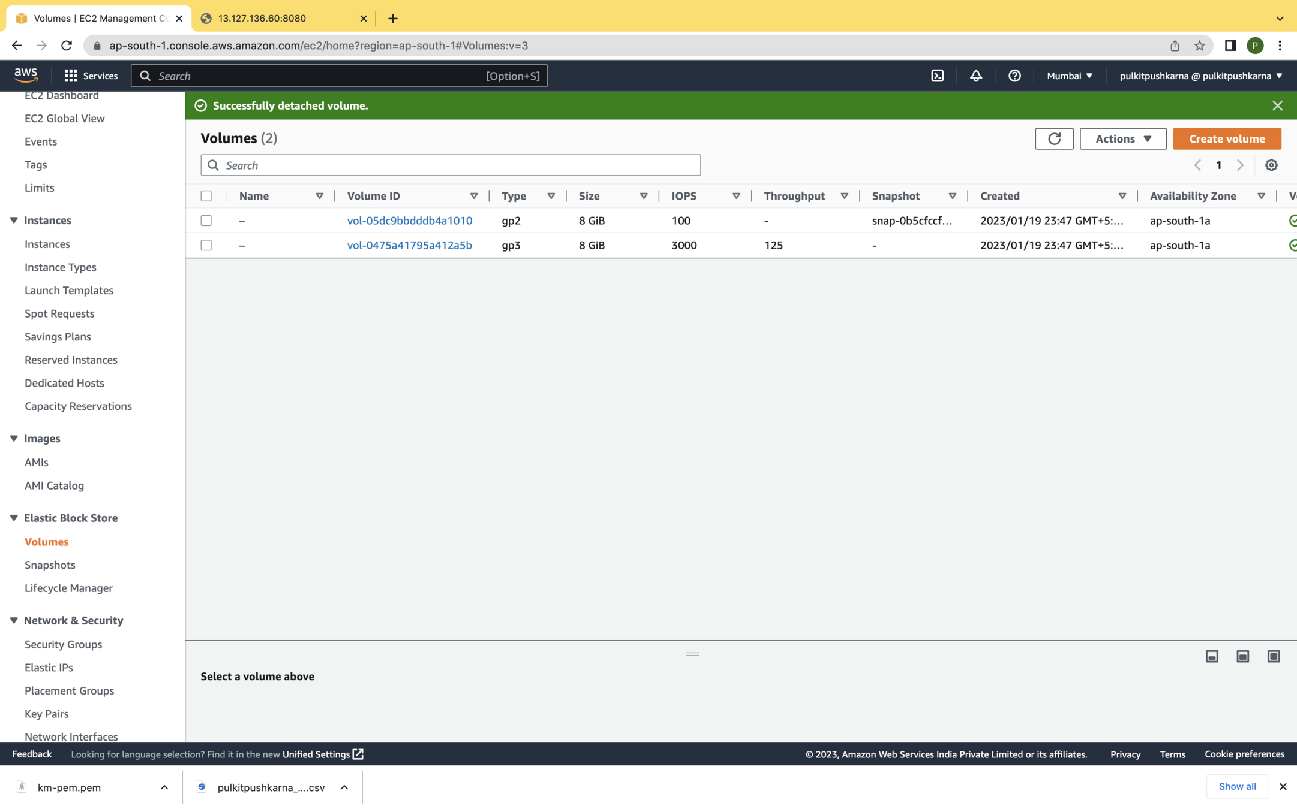This screenshot has height=809, width=1297.
Task: Click the volumes search field
Action: (x=450, y=165)
